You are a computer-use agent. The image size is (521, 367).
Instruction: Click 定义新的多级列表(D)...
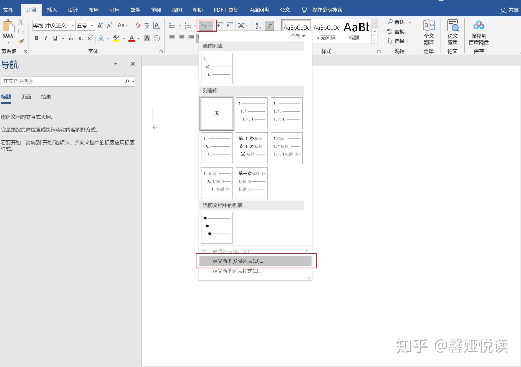[255, 261]
